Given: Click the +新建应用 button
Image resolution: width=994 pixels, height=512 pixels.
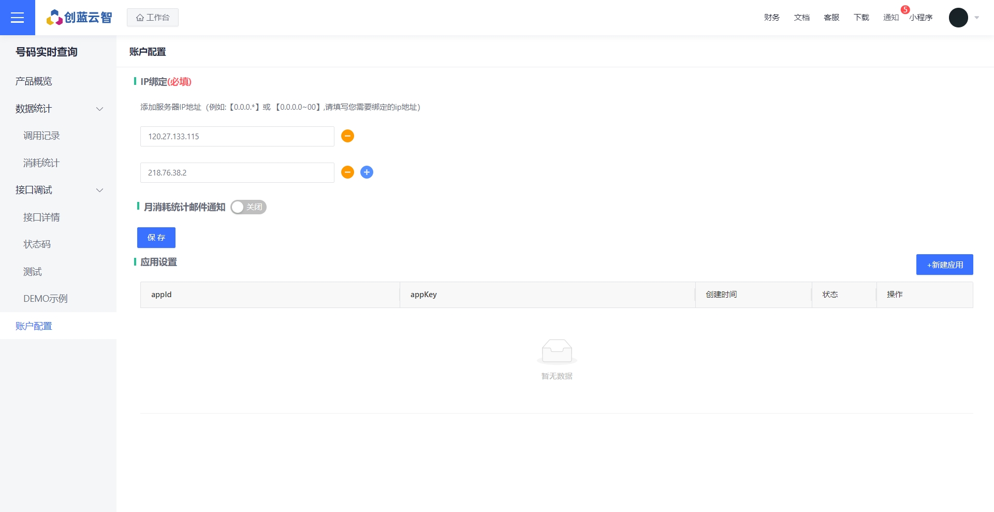Looking at the screenshot, I should tap(944, 265).
